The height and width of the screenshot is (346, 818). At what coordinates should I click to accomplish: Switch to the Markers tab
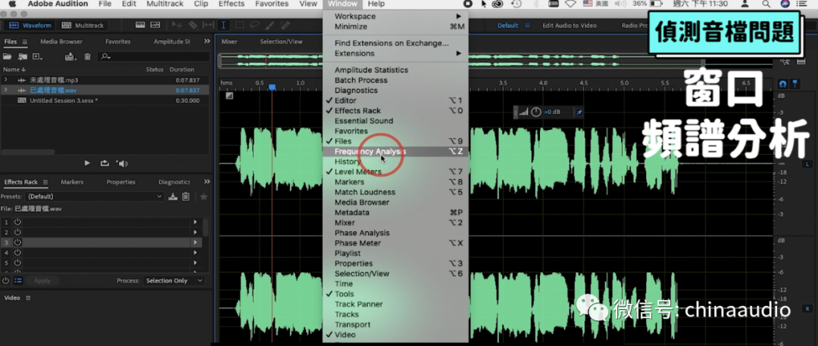[x=72, y=181]
